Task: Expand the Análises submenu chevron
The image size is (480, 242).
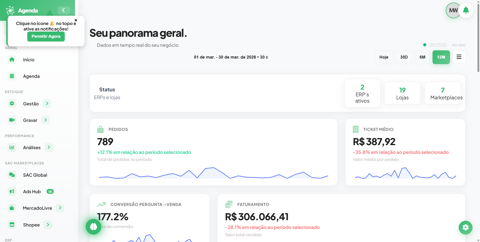Action: point(49,147)
